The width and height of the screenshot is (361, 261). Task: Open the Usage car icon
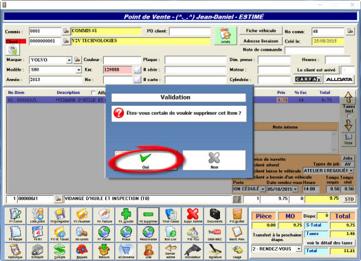(x=237, y=251)
